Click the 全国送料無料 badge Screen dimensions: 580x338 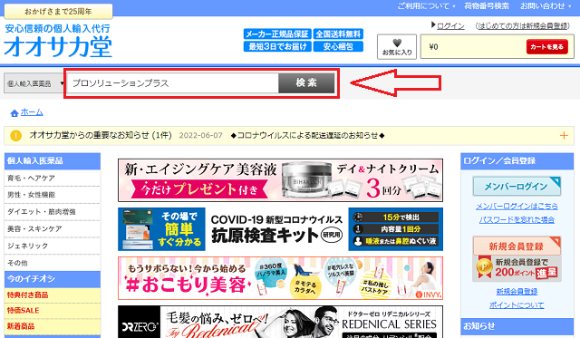click(338, 34)
